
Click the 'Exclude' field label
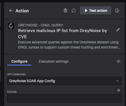pos(12,92)
